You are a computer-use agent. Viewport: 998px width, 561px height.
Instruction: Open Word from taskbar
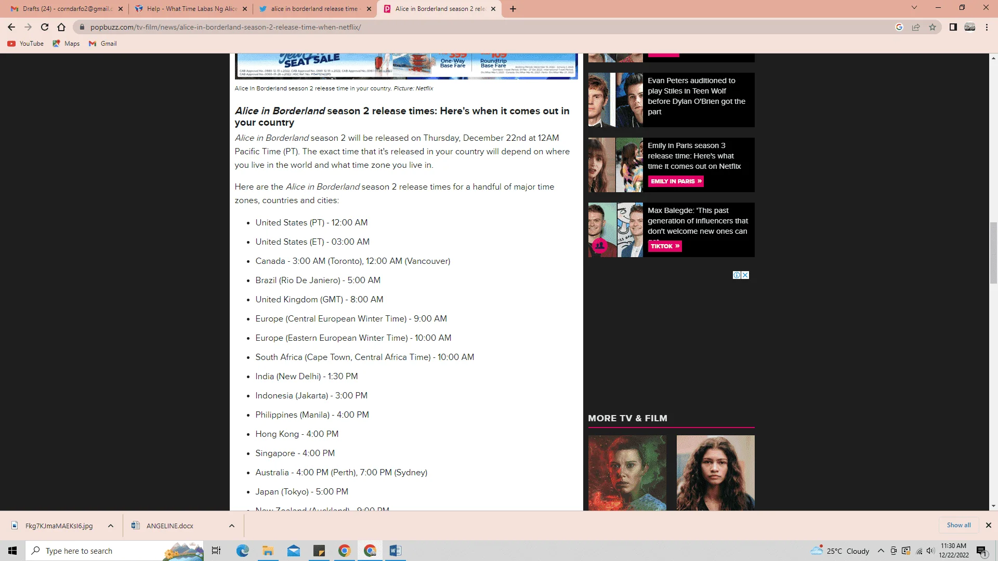click(395, 551)
